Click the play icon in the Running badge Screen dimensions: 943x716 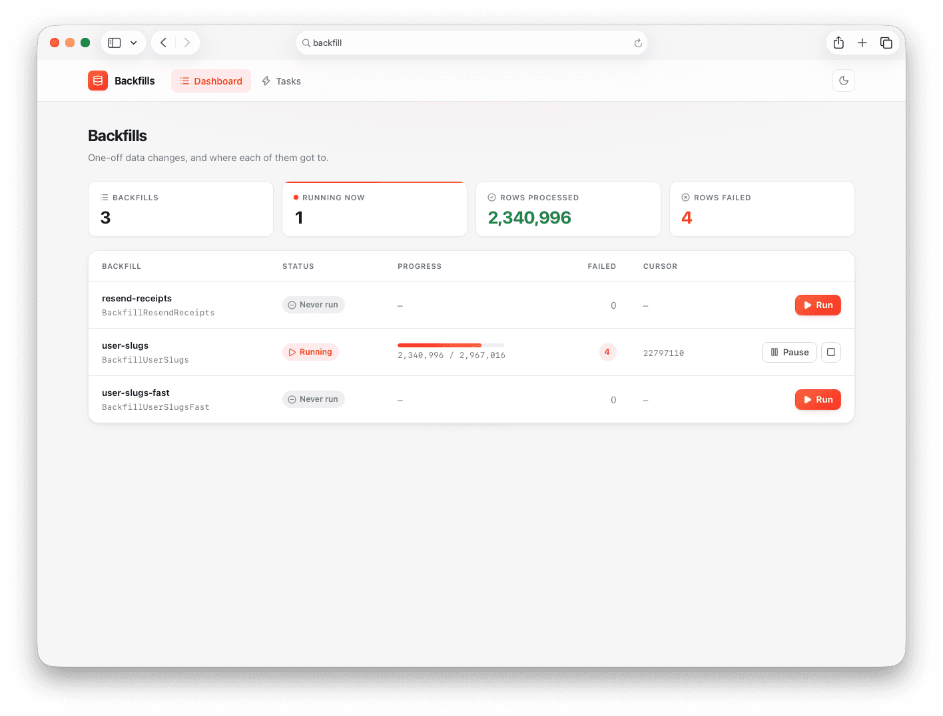[x=292, y=352]
